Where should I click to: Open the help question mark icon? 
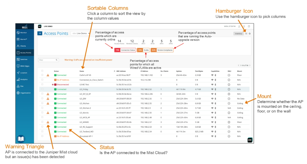click(x=249, y=26)
